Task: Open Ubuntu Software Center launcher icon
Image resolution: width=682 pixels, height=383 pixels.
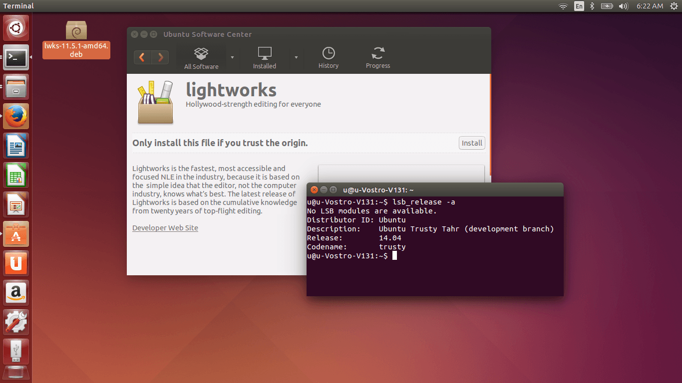Action: (x=16, y=234)
